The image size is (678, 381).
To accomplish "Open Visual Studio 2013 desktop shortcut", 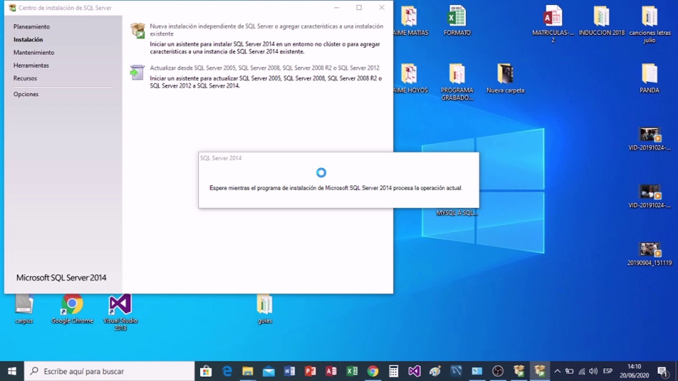I will pos(120,312).
